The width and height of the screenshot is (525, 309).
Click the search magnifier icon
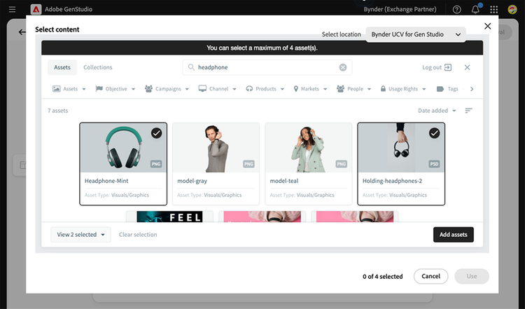pos(191,67)
